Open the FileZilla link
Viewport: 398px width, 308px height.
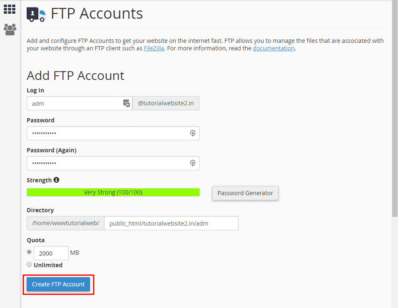point(154,48)
